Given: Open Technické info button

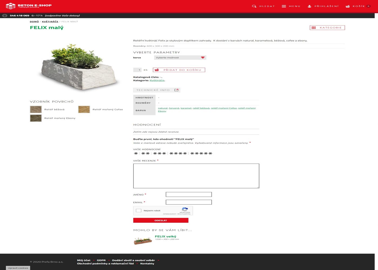Looking at the screenshot, I should [157, 90].
